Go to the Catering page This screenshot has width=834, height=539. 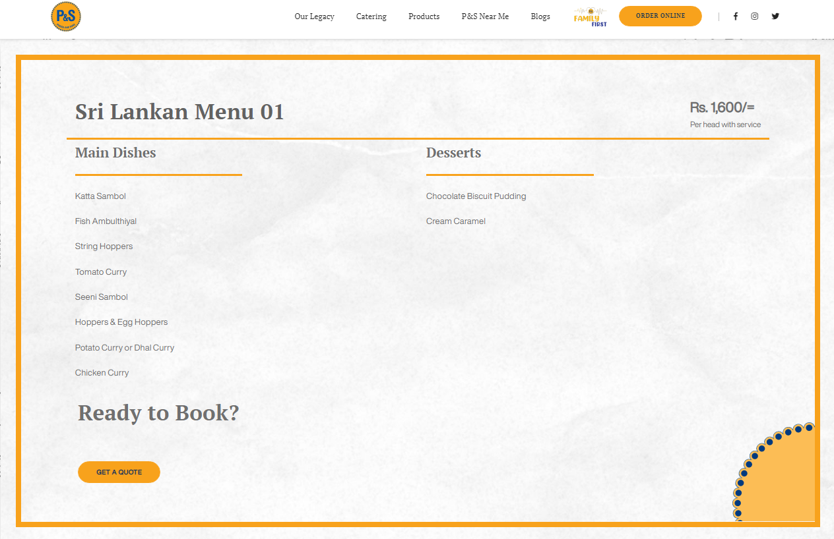pos(371,16)
